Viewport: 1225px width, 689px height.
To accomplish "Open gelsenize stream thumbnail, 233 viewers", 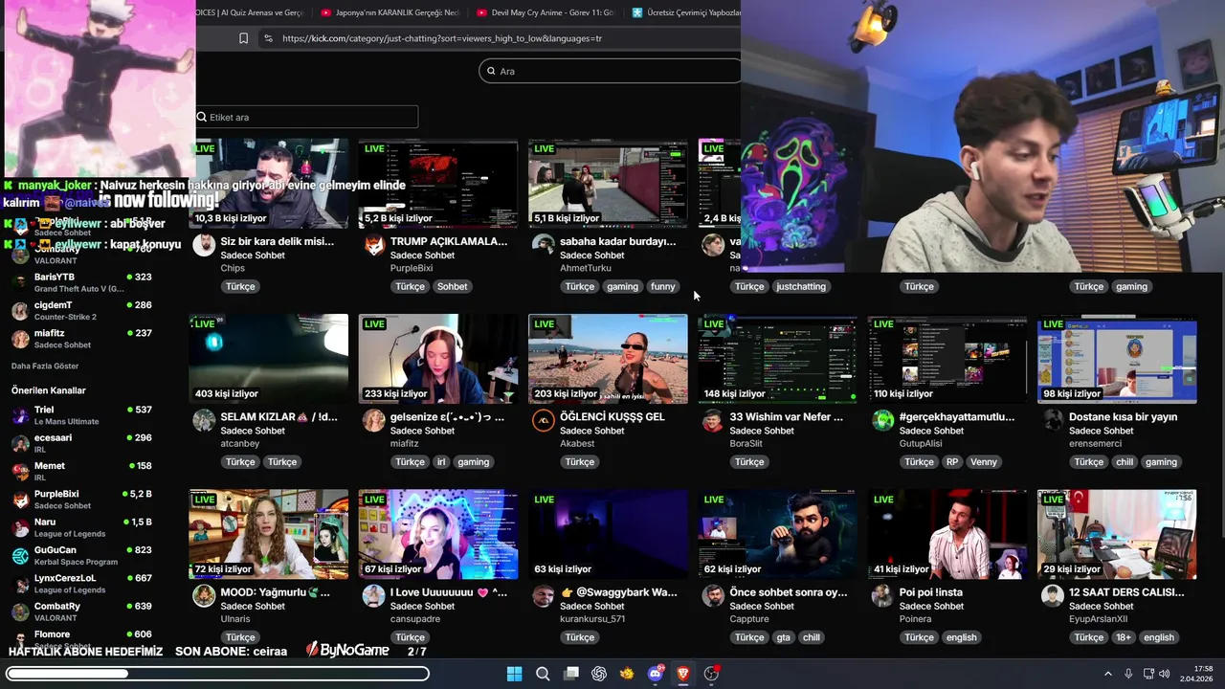I will pyautogui.click(x=438, y=359).
